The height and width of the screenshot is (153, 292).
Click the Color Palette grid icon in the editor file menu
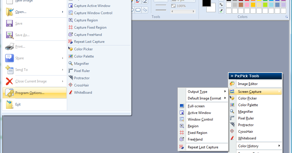71,56
